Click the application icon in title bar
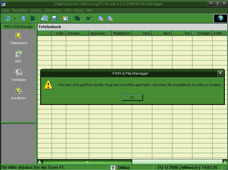The height and width of the screenshot is (170, 228). point(3,4)
